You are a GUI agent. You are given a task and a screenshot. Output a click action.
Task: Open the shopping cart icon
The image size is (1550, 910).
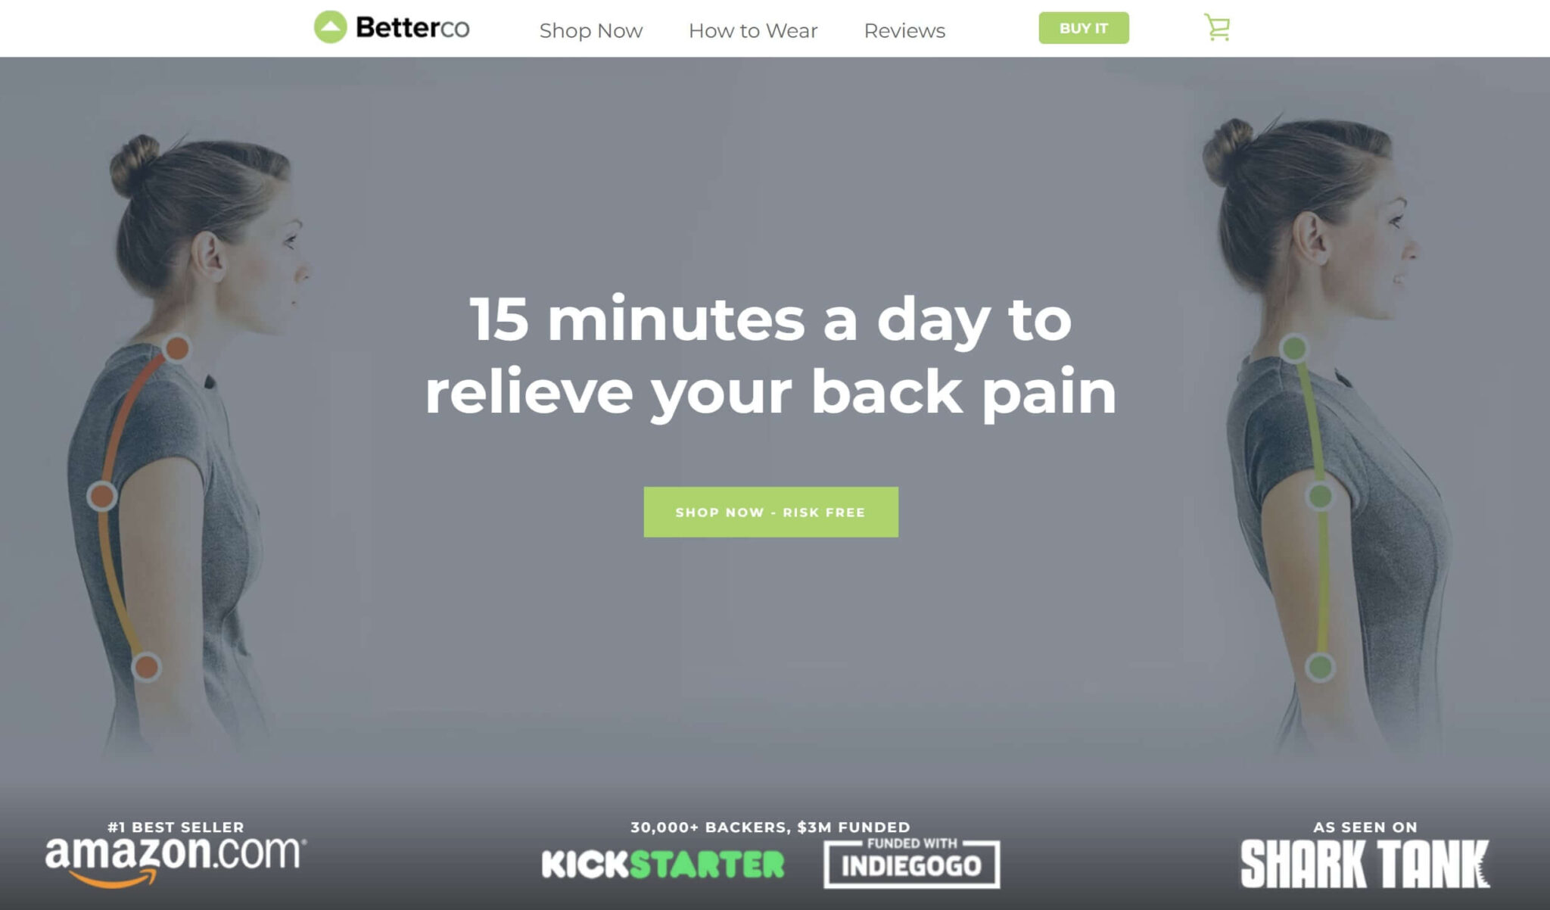(x=1217, y=28)
